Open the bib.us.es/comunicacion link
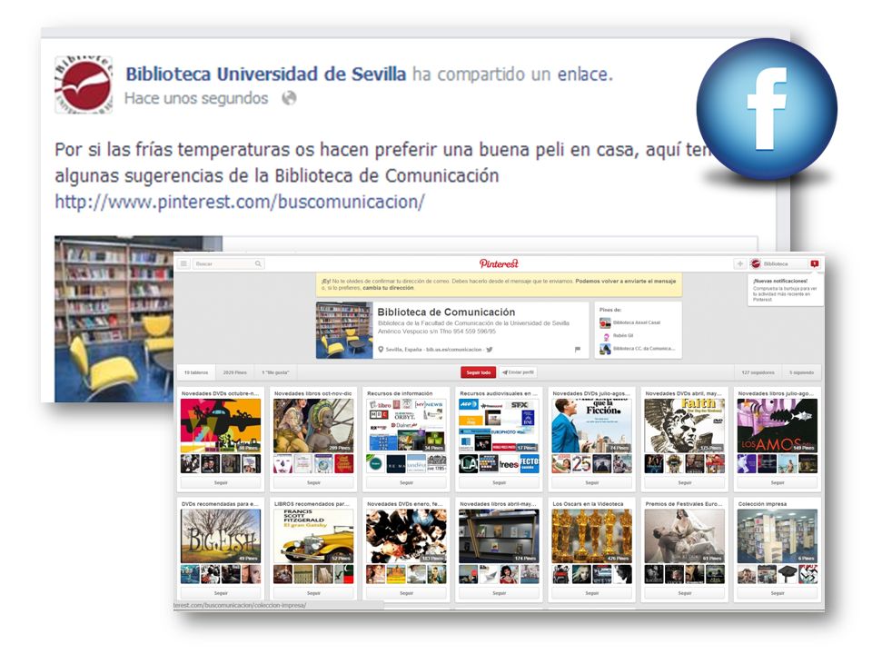Image resolution: width=872 pixels, height=654 pixels. (454, 350)
